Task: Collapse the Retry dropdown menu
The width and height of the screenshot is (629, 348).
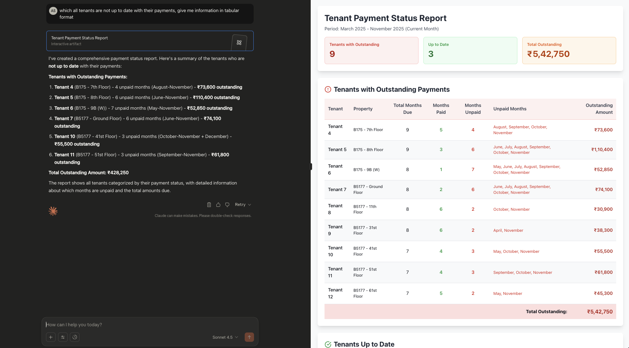Action: click(250, 205)
